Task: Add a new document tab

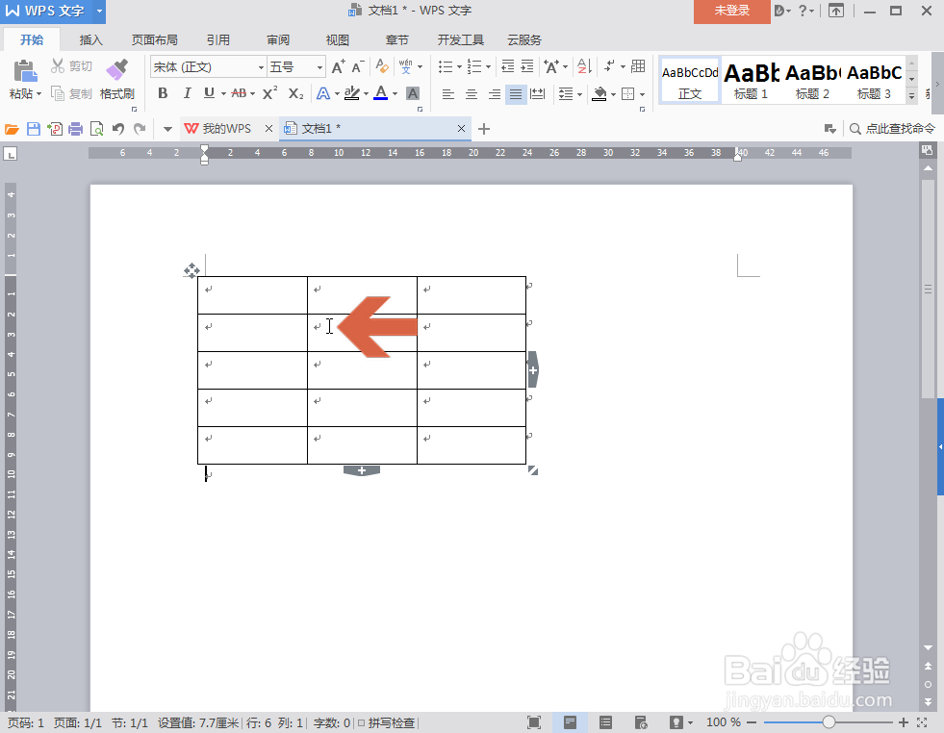Action: click(484, 129)
